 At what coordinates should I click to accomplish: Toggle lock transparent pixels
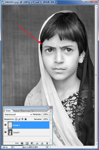tap(16, 119)
